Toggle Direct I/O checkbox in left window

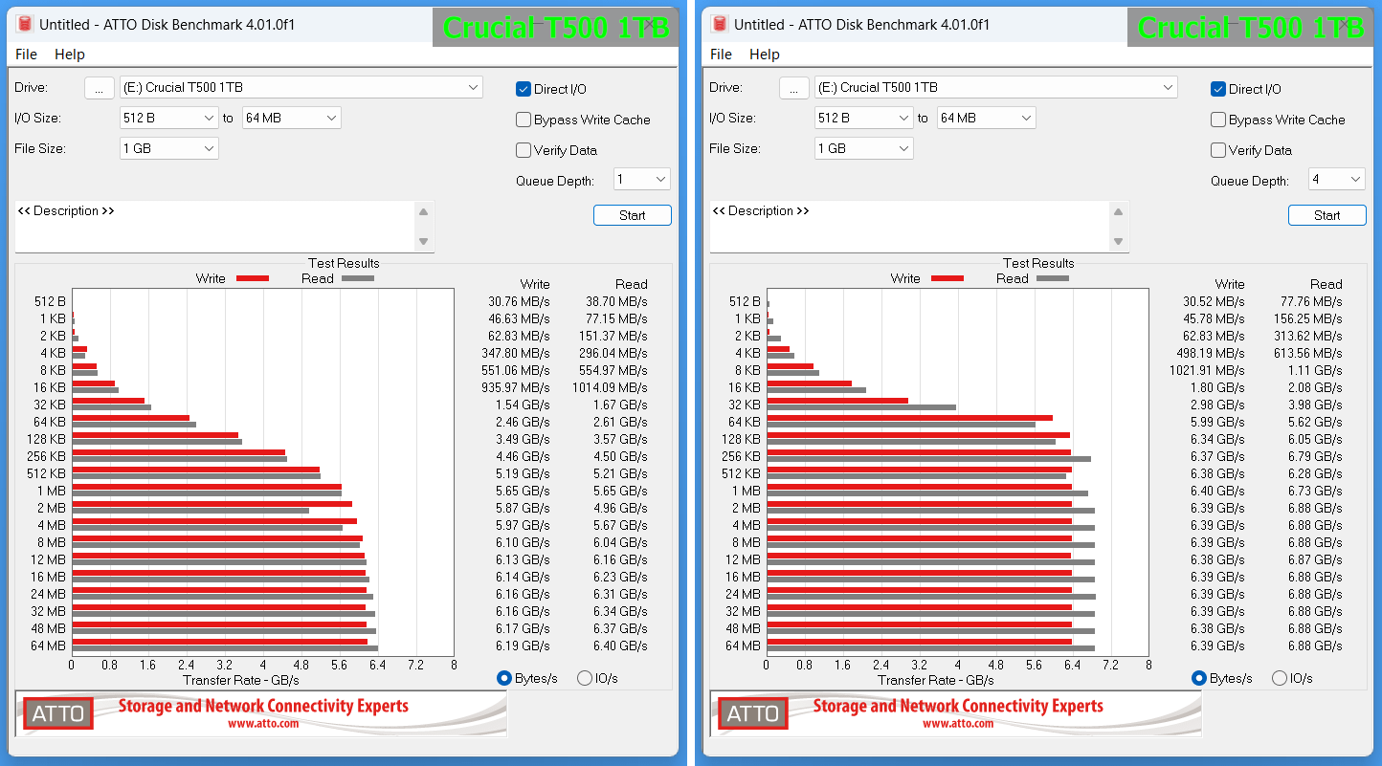(x=524, y=89)
